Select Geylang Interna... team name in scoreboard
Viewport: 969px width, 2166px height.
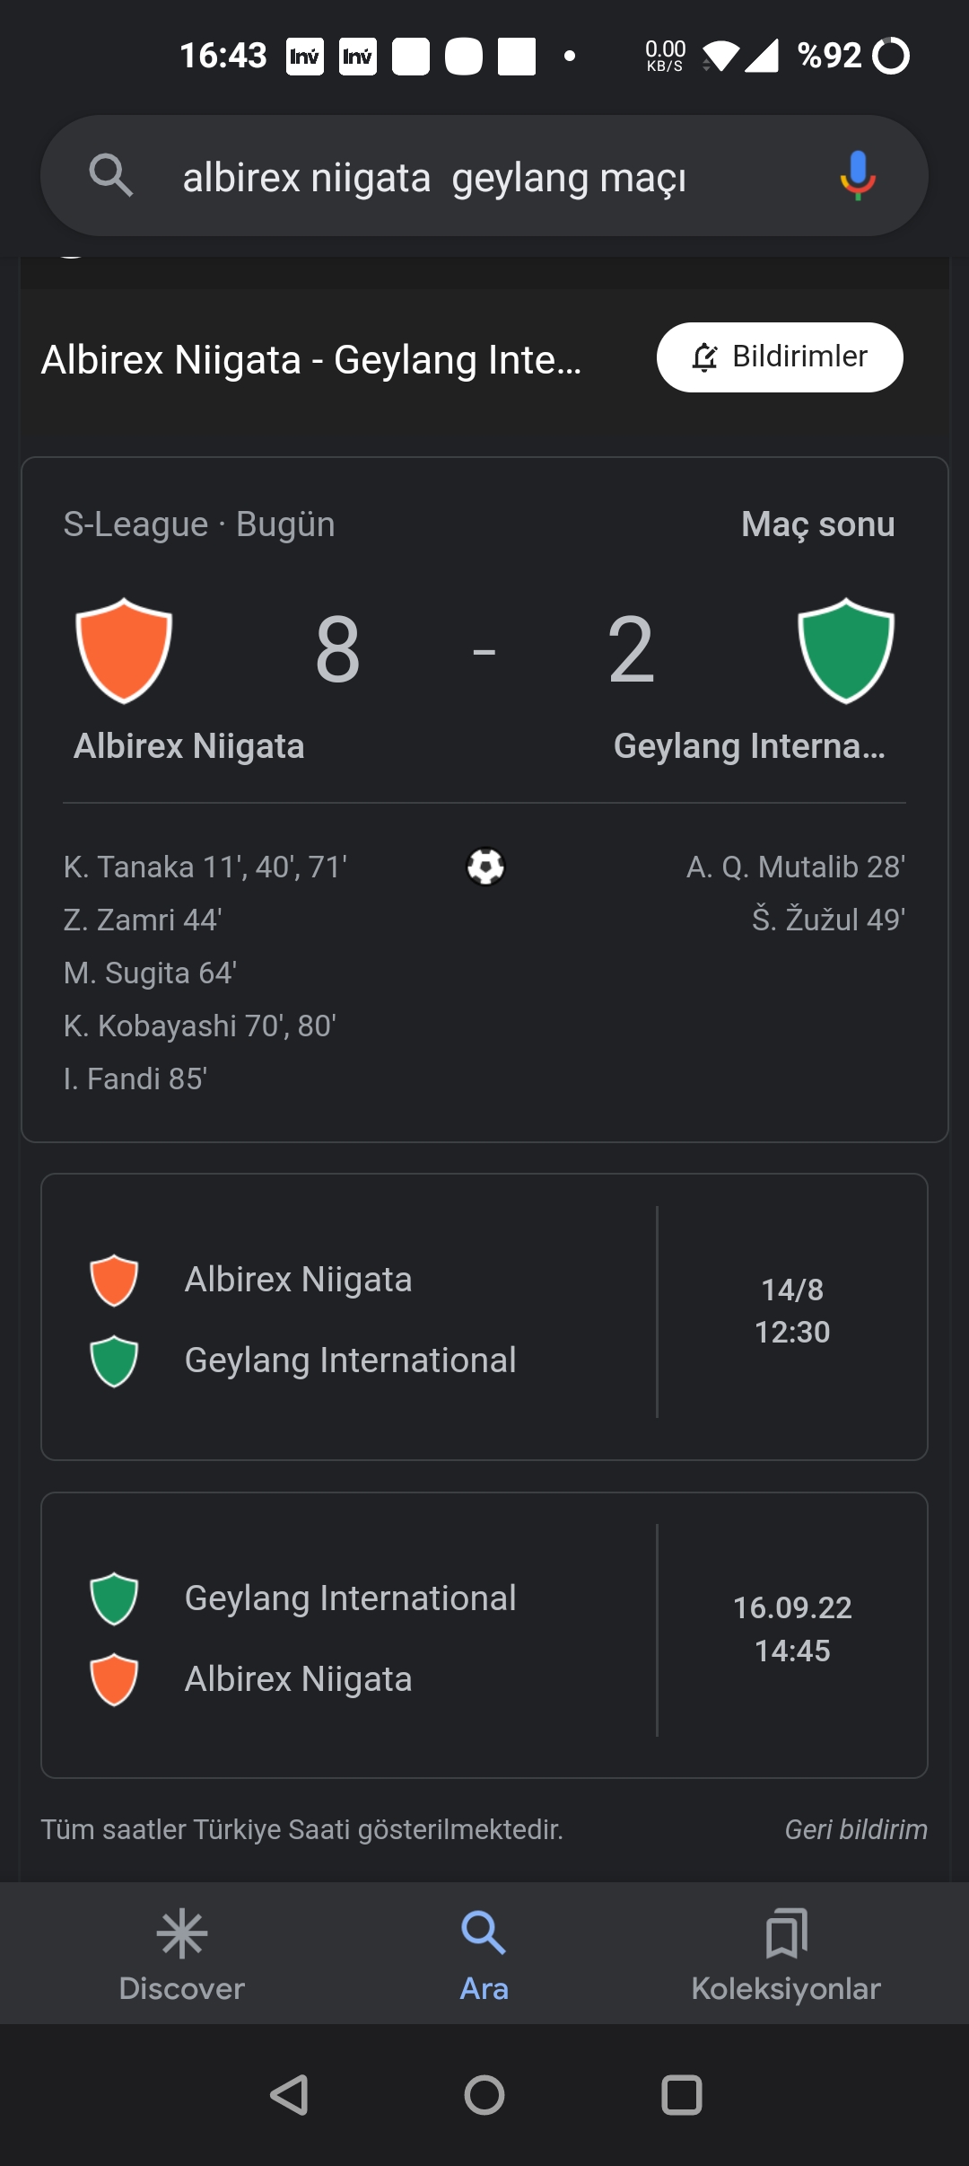point(749,746)
